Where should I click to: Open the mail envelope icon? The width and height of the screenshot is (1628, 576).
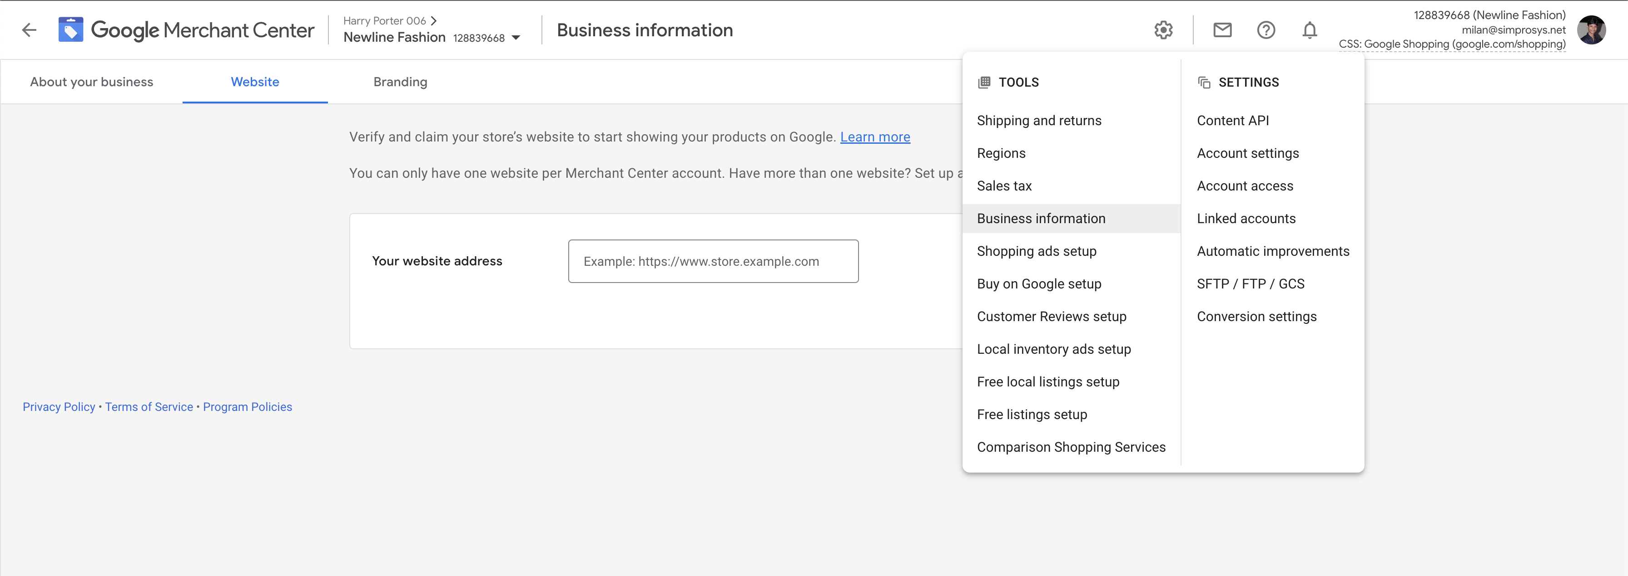point(1222,29)
